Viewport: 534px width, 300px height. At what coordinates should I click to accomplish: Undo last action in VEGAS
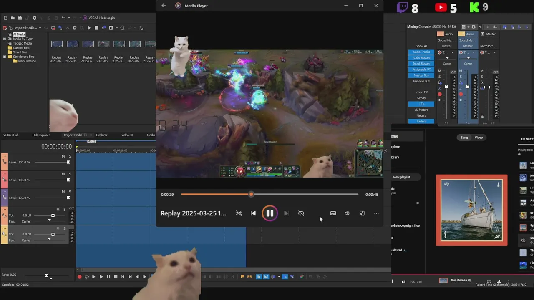coord(63,18)
